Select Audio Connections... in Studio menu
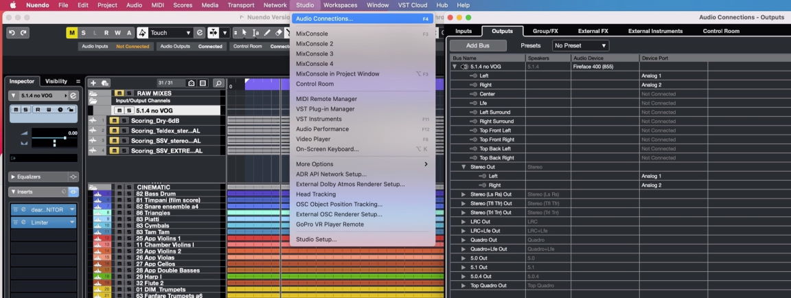 [363, 19]
